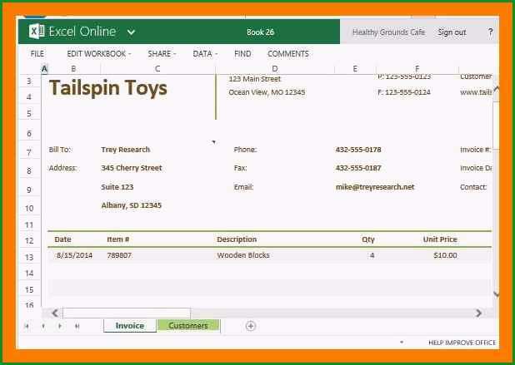Click the Tailspin Toys title cell
Image resolution: width=515 pixels, height=365 pixels.
coord(108,88)
